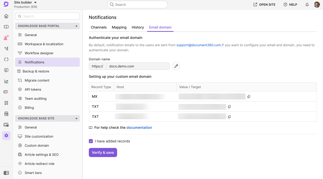Focus the top Search box
Viewport: 323px width, 179px height.
pyautogui.click(x=138, y=5)
